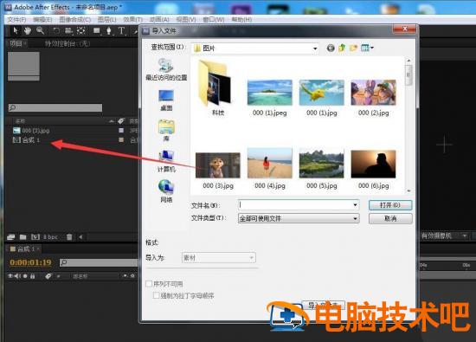Click label color of composition 1 item

click(121, 139)
